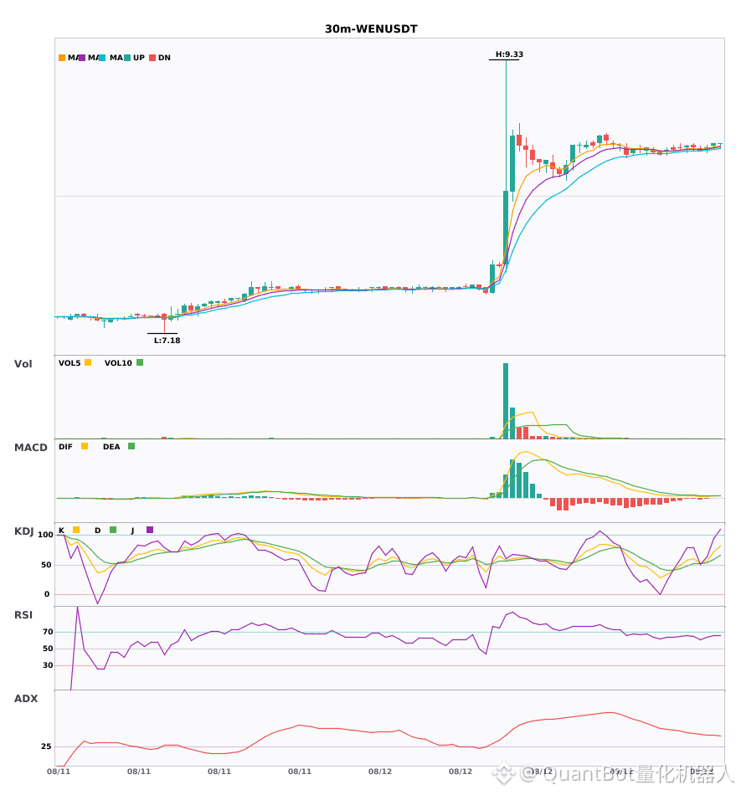
Task: Click the VOL5 legend text
Action: [x=69, y=363]
